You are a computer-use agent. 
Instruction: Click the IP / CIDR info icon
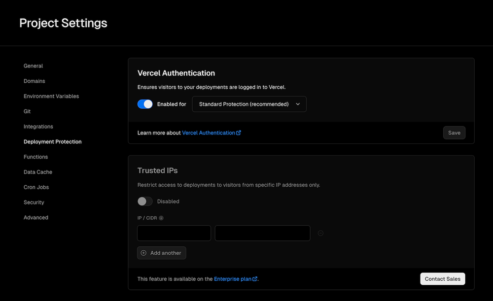tap(161, 218)
